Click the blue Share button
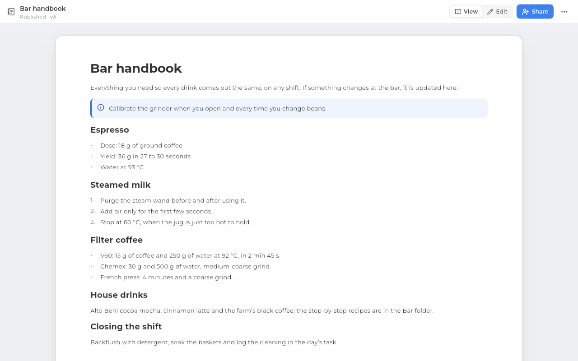 (x=535, y=12)
